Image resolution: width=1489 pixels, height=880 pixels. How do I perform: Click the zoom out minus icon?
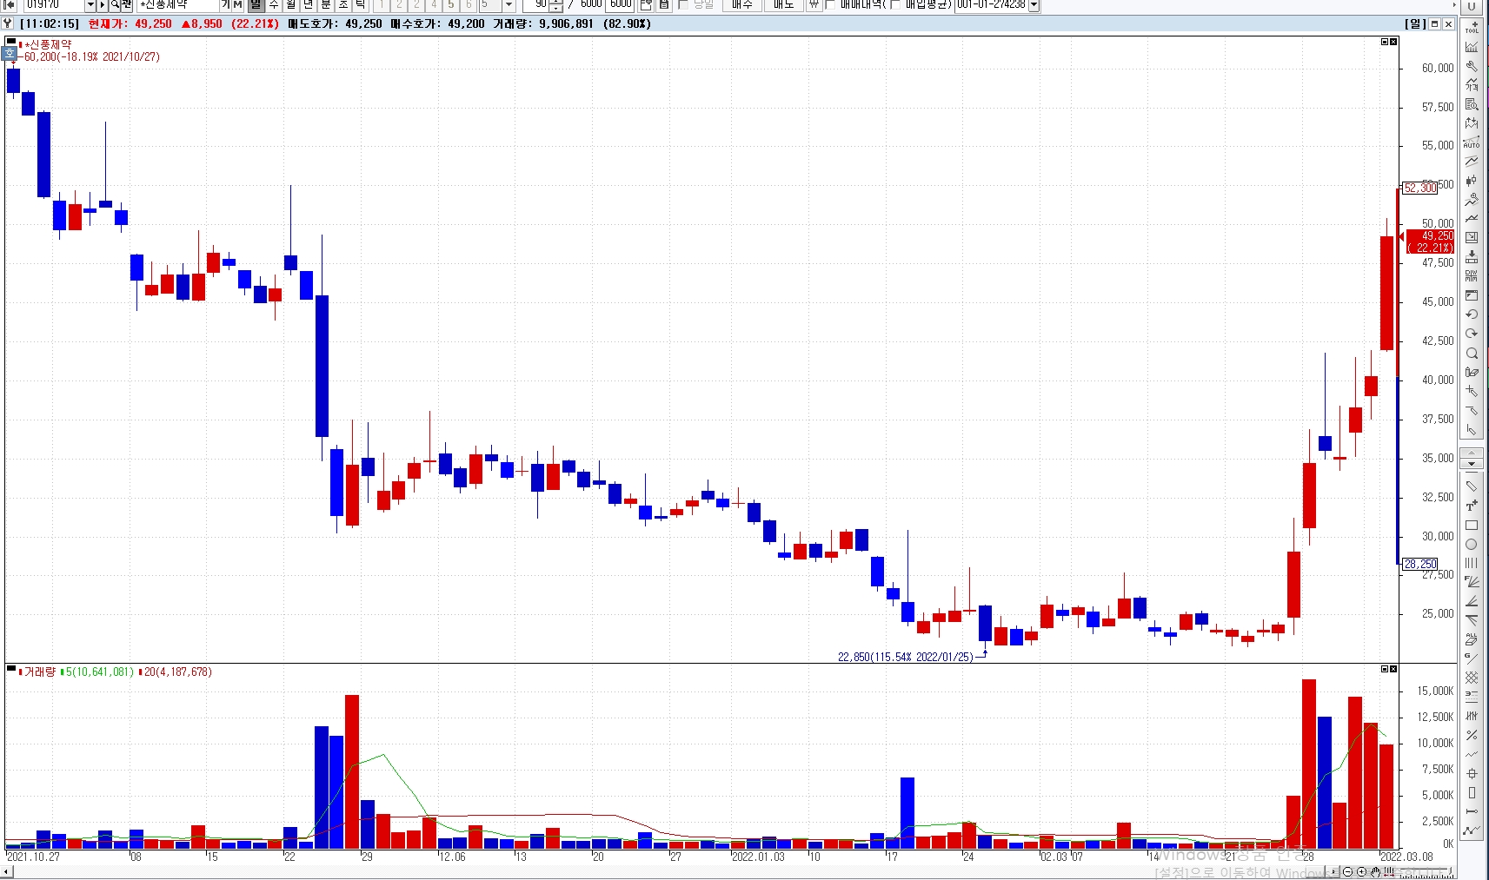(x=1348, y=872)
